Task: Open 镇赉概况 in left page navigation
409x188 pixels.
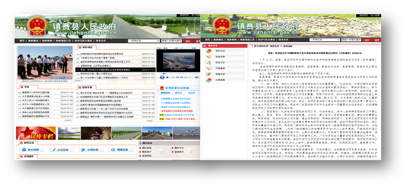Action: click(x=33, y=41)
